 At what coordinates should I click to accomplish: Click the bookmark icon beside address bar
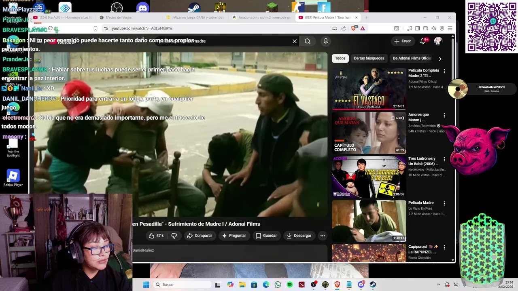[x=96, y=28]
